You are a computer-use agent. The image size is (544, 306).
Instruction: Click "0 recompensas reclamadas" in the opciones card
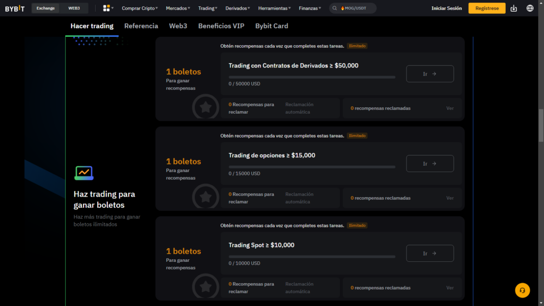pos(380,198)
